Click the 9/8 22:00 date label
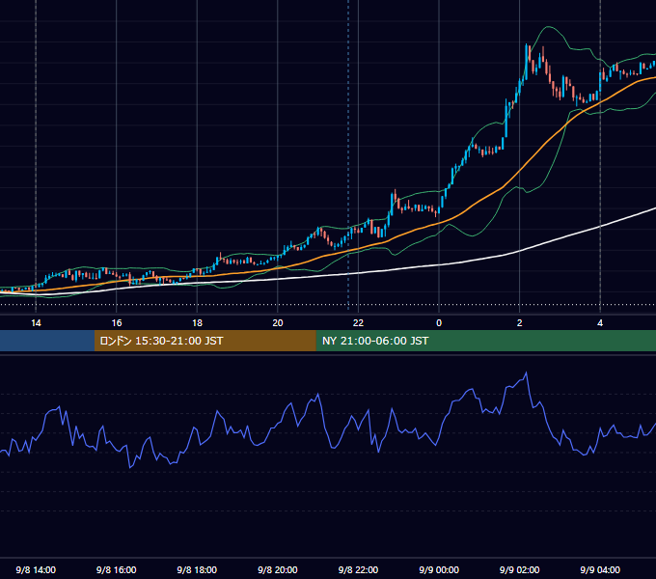The image size is (656, 579). (x=358, y=569)
